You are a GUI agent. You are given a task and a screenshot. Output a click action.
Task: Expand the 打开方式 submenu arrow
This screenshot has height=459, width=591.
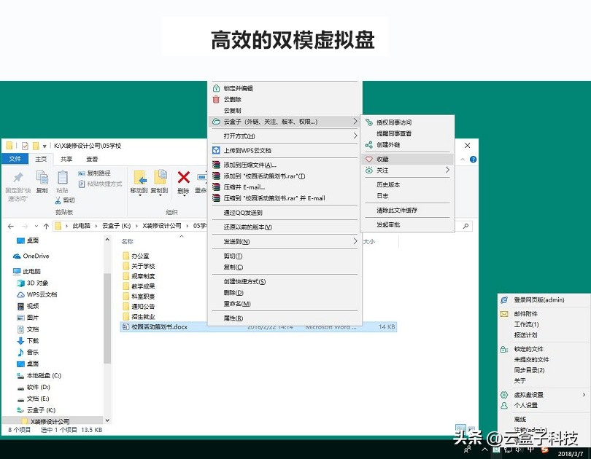(356, 136)
